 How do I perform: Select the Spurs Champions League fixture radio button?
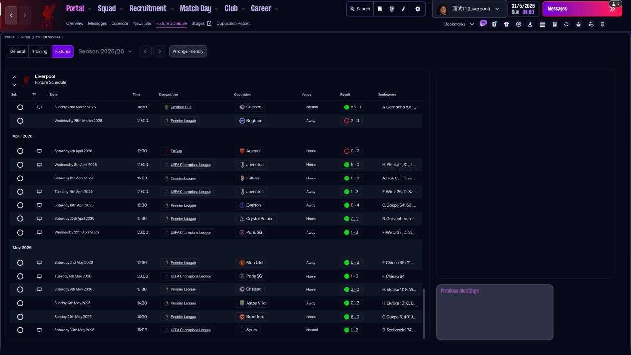coord(20,330)
